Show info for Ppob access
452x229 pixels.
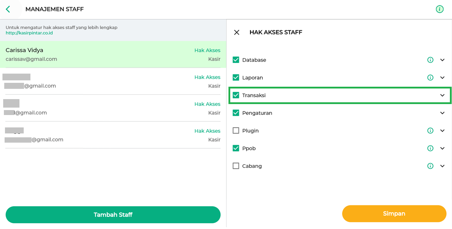tap(430, 149)
